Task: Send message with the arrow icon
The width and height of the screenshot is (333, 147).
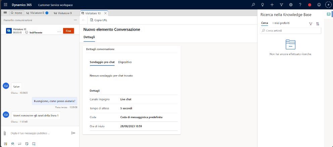Action: (73, 133)
